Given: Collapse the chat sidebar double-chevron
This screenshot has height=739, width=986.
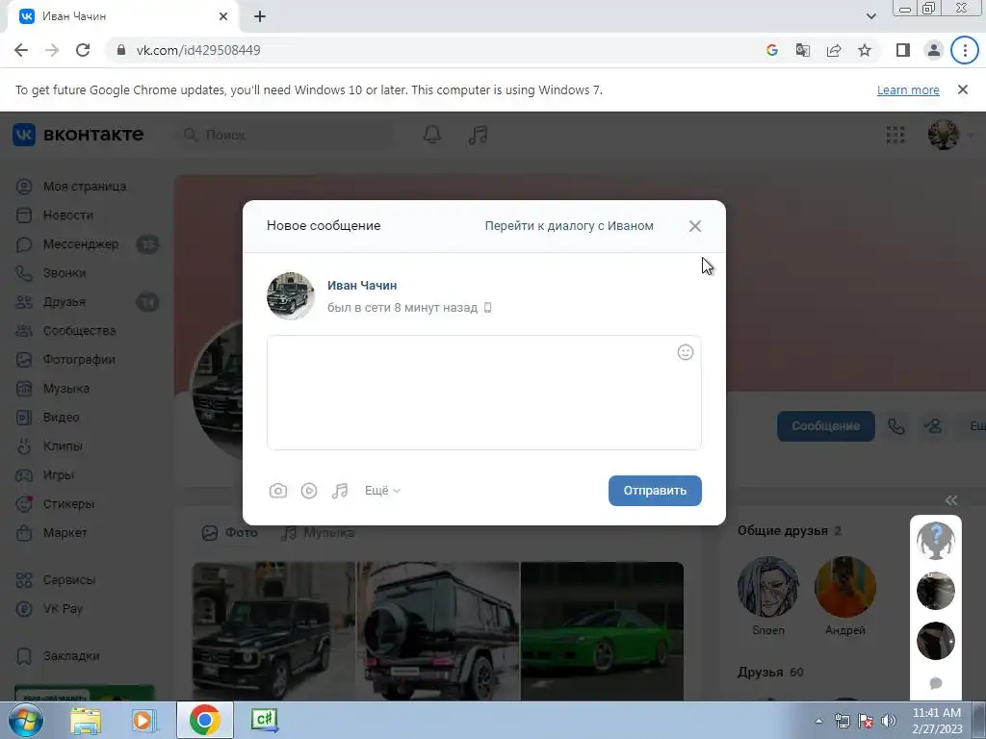Looking at the screenshot, I should point(950,500).
